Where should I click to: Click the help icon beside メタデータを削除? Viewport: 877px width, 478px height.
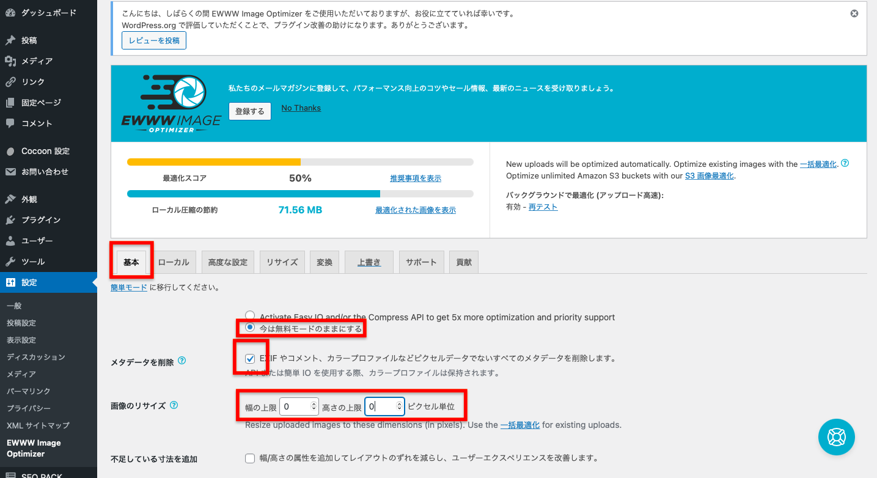click(182, 361)
